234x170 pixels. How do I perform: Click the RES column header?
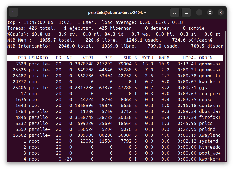pos(109,58)
